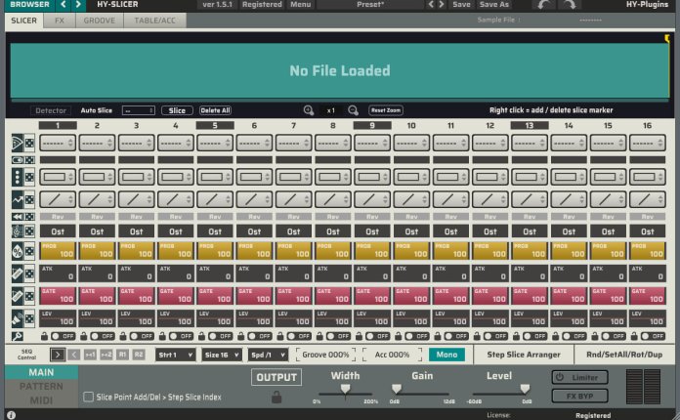The height and width of the screenshot is (420, 680).
Task: Open step 1 slice selector
Action: tap(58, 143)
